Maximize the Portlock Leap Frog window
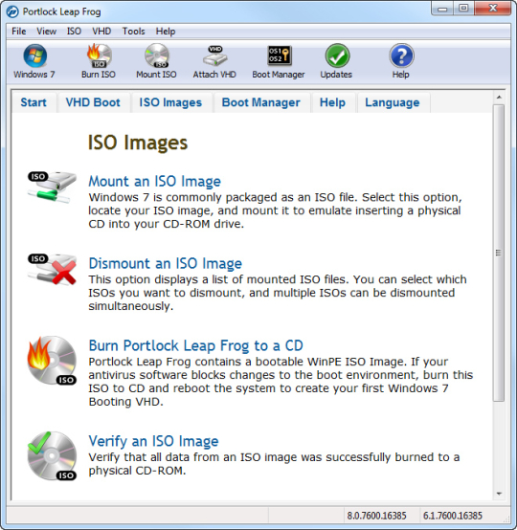The image size is (517, 530). 463,8
